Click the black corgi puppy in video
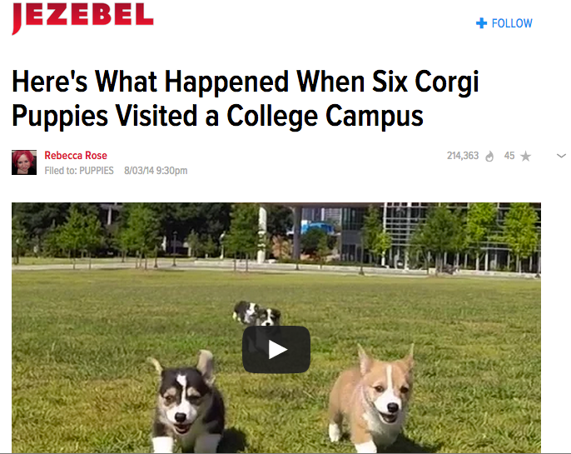Viewport: 571px width, 454px height. coord(186,402)
